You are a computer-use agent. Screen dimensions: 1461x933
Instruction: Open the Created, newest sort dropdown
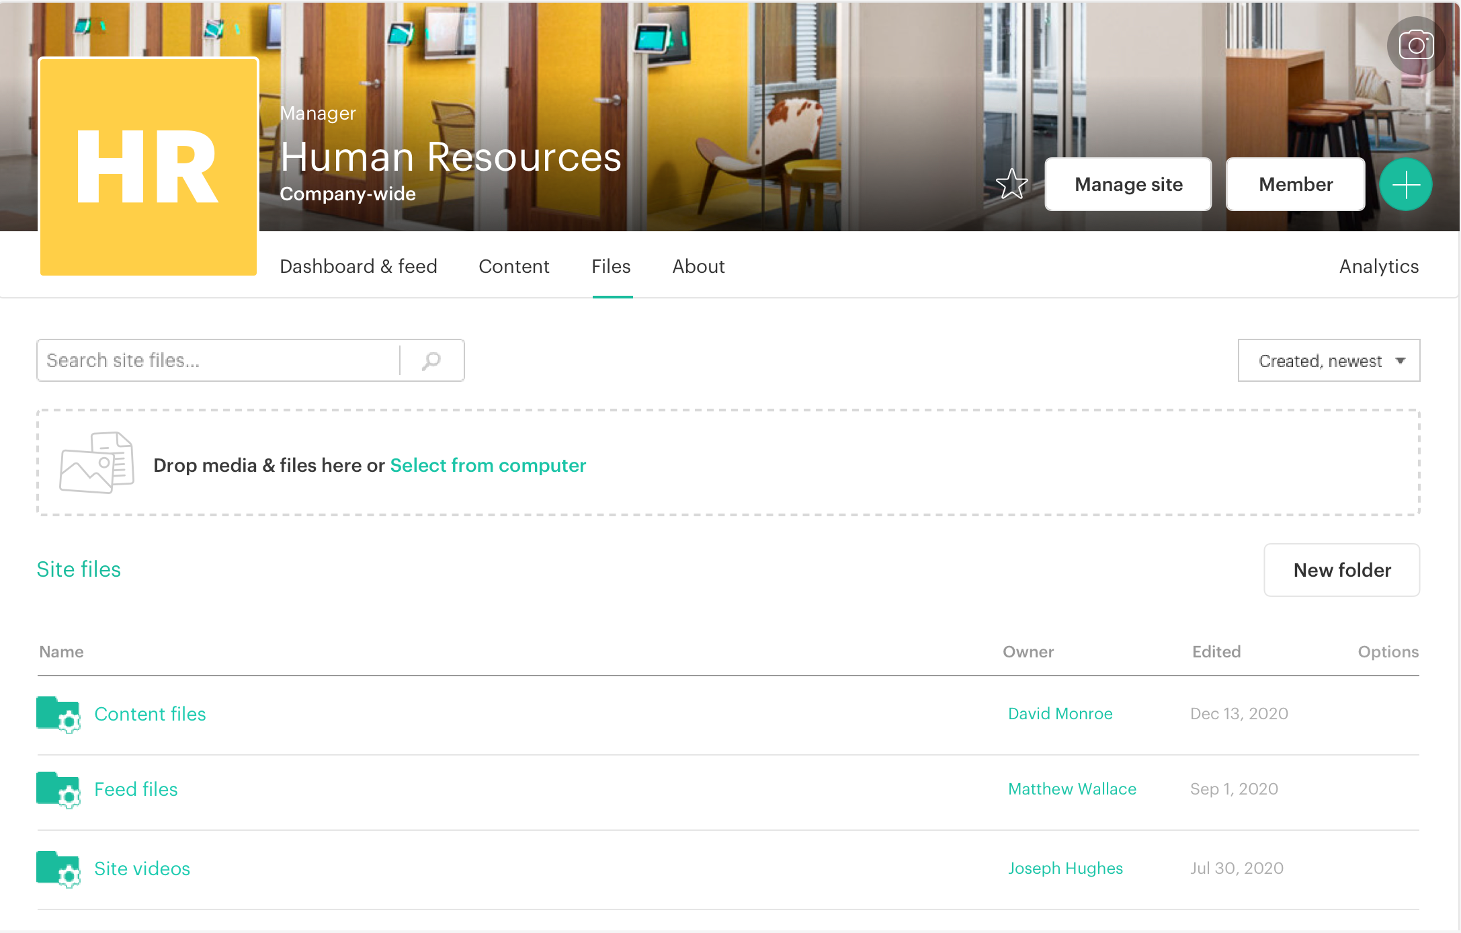(1329, 361)
